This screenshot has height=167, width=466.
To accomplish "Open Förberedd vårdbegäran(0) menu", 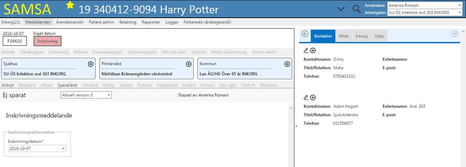I will [x=208, y=22].
